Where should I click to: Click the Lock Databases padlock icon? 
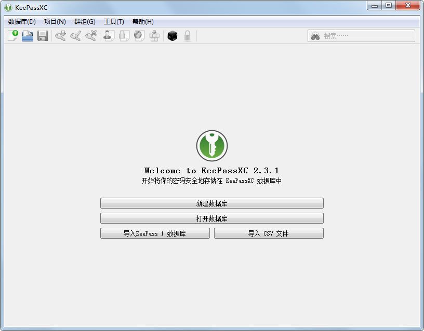point(188,36)
